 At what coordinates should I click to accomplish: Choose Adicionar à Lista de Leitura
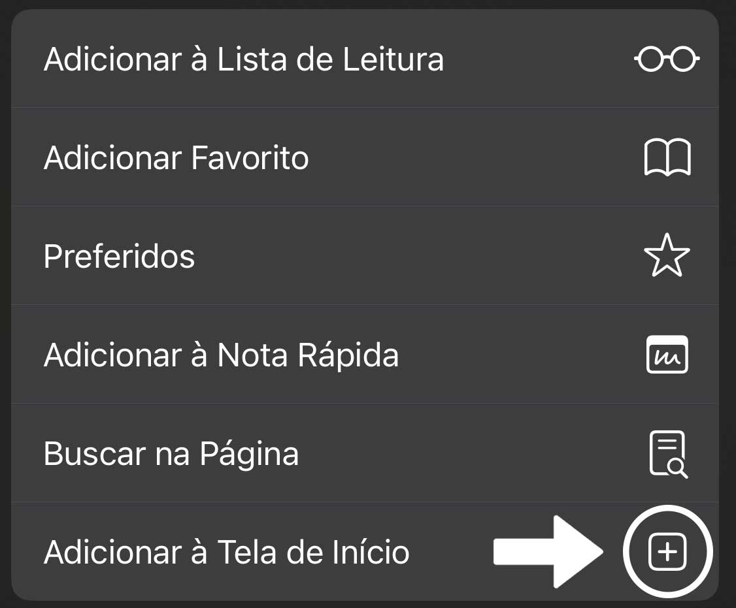pos(244,59)
